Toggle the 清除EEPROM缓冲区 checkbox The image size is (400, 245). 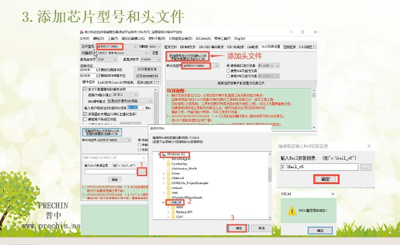(98, 76)
